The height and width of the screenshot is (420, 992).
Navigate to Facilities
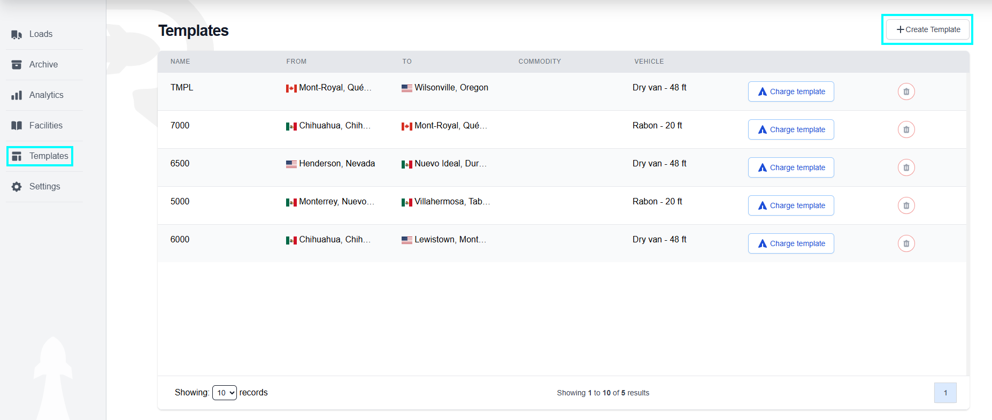[45, 126]
